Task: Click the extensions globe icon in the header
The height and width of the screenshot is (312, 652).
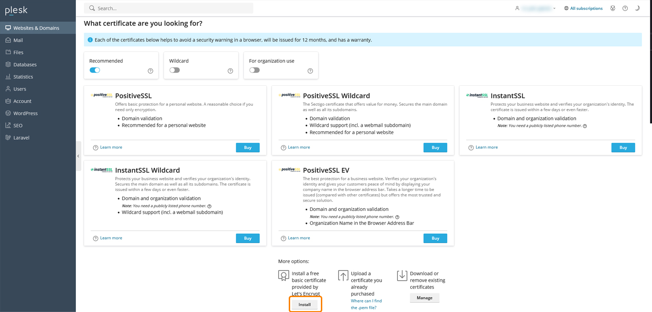Action: (x=612, y=8)
